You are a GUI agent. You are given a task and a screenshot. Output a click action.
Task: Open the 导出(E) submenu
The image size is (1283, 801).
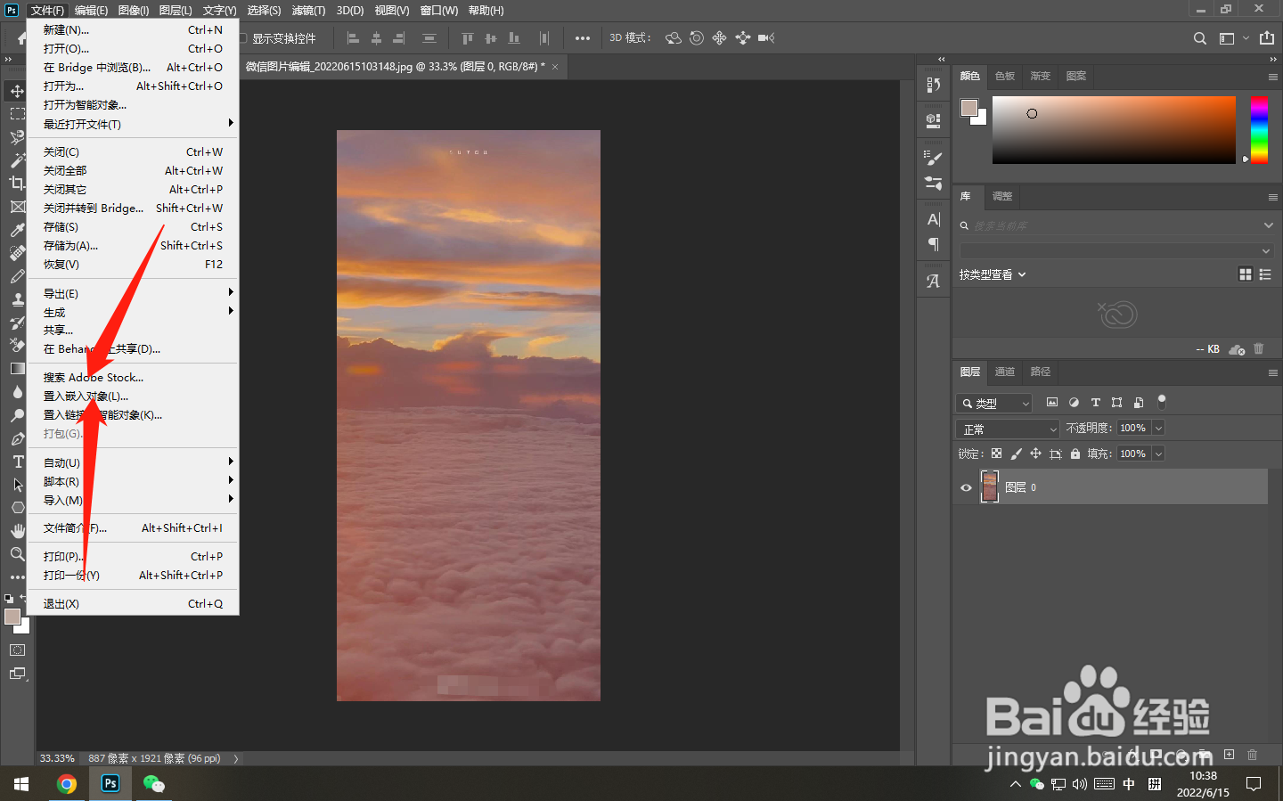[133, 293]
